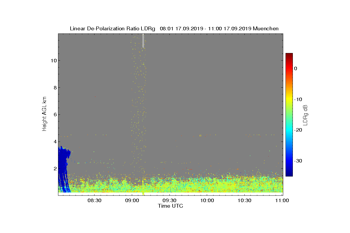Click the 10:30 time tick label
The image size is (350, 233).
point(244,200)
